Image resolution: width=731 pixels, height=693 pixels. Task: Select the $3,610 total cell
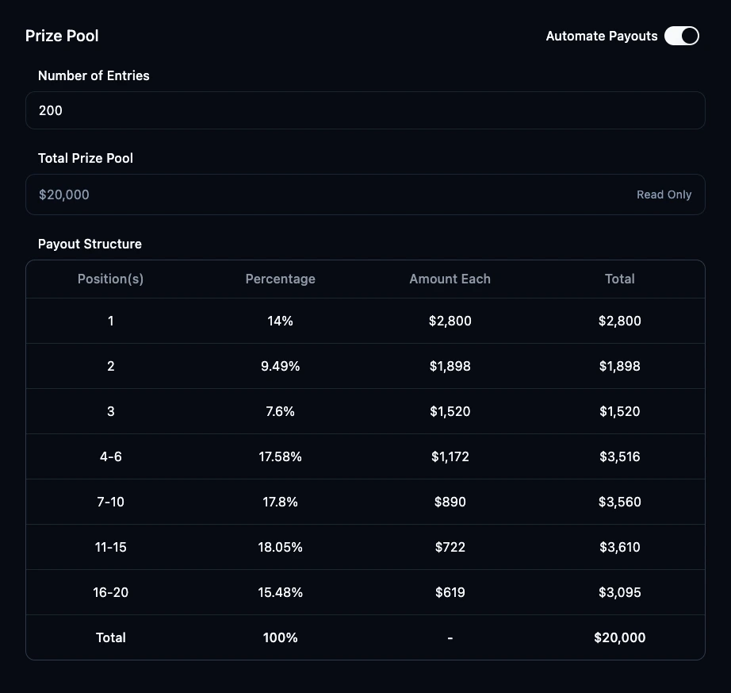619,547
